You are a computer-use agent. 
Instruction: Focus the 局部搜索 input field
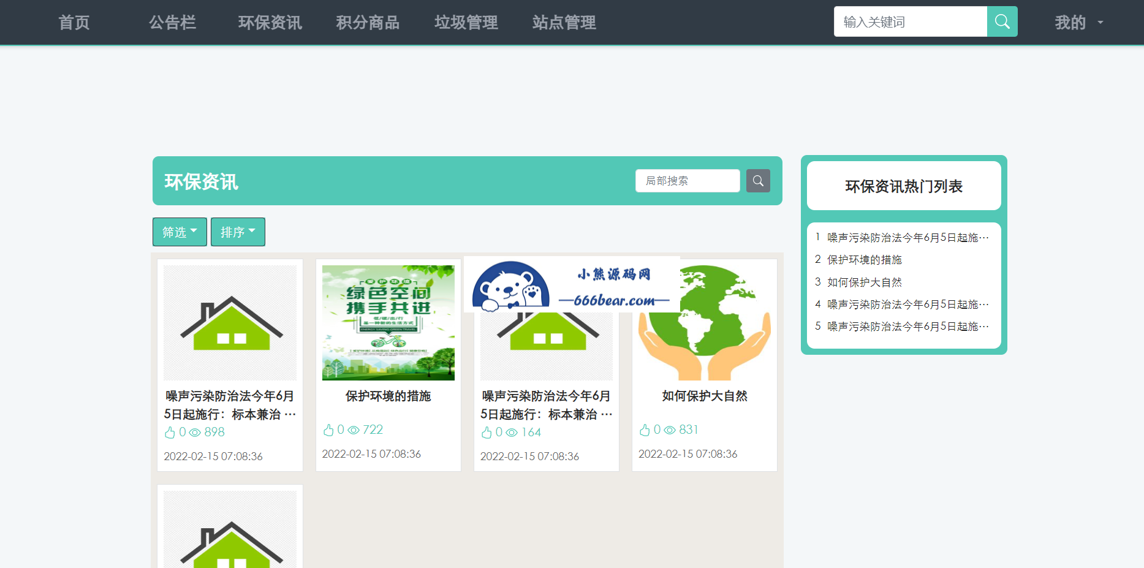[x=688, y=181]
